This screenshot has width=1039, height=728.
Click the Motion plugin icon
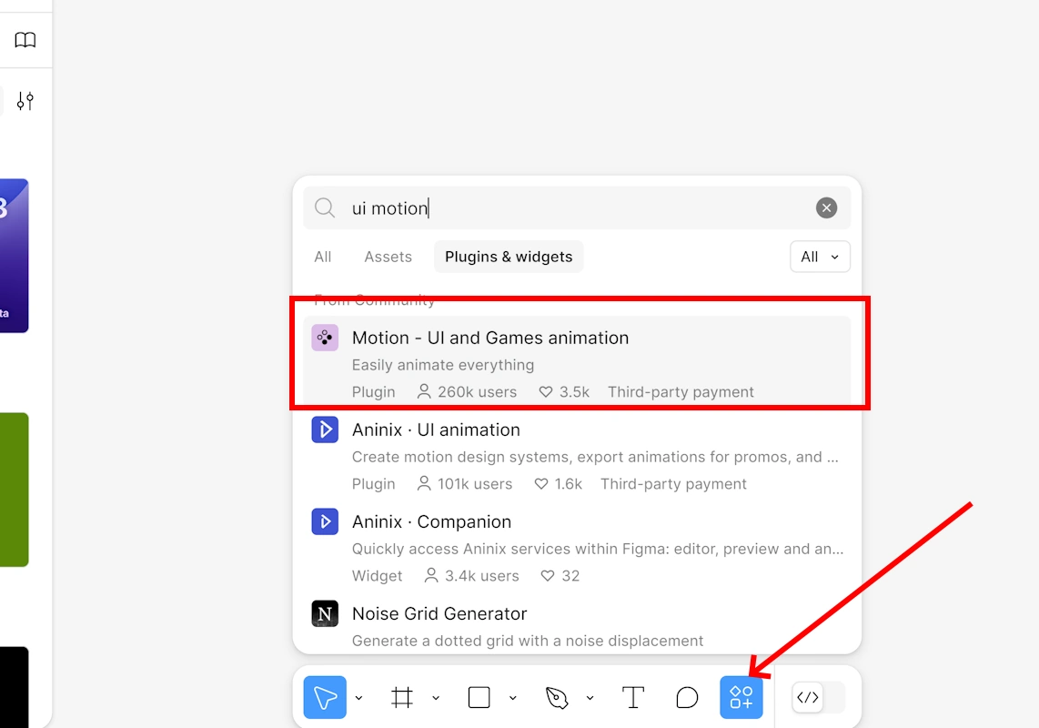click(x=325, y=339)
